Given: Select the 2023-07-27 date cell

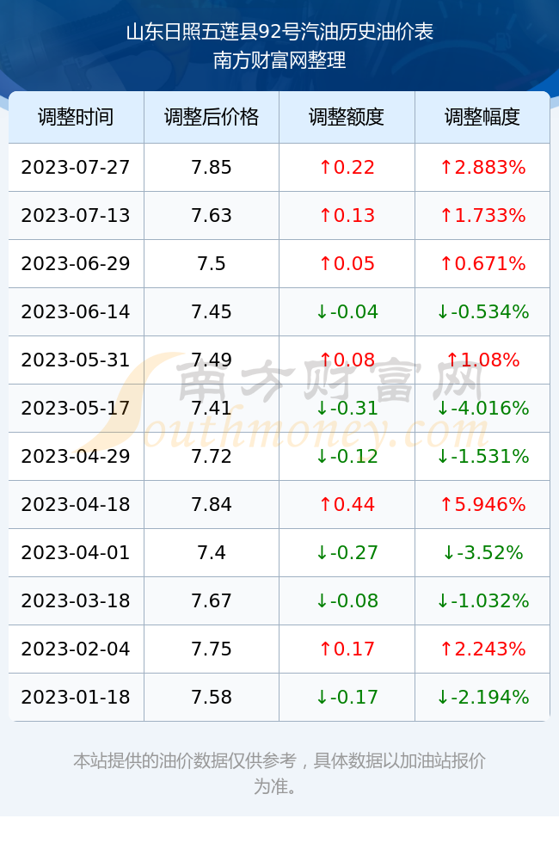Looking at the screenshot, I should point(76,167).
